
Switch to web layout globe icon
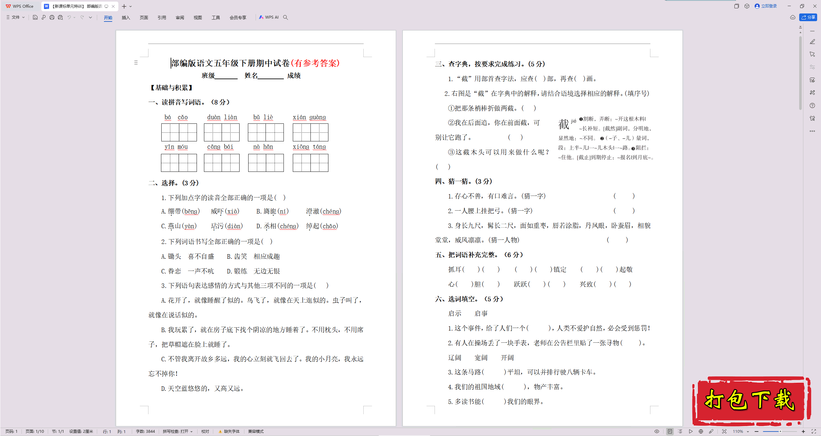coord(701,432)
